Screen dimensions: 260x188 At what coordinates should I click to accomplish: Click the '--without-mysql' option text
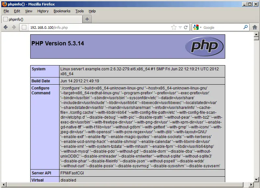tap(74, 151)
